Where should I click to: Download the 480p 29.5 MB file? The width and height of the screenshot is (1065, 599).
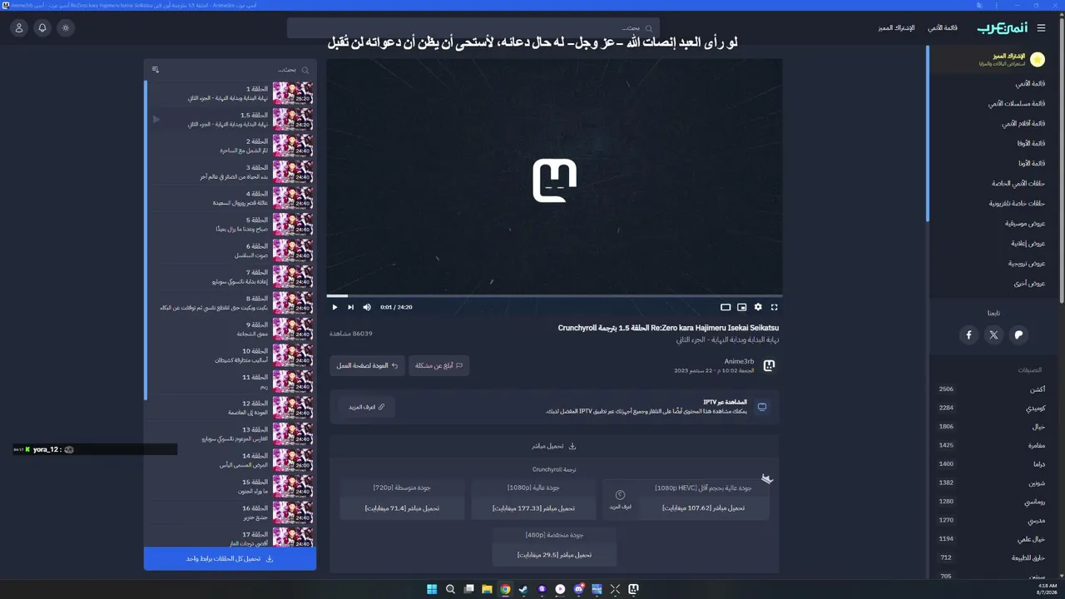pos(554,554)
